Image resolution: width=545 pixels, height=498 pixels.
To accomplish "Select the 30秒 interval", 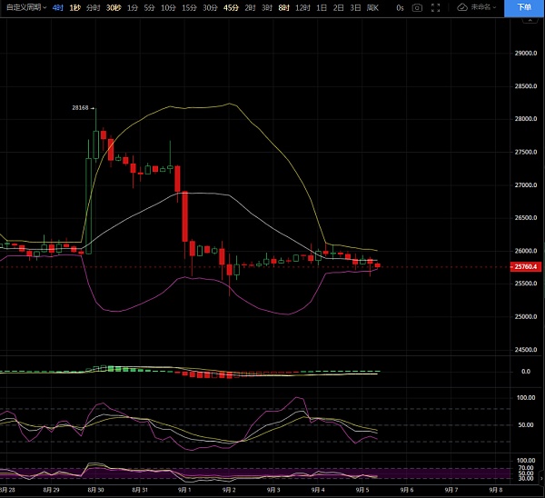I will point(113,7).
